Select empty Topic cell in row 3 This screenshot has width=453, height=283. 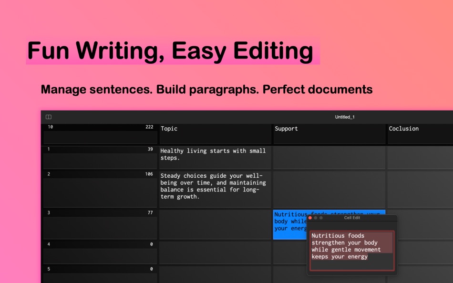pos(215,225)
